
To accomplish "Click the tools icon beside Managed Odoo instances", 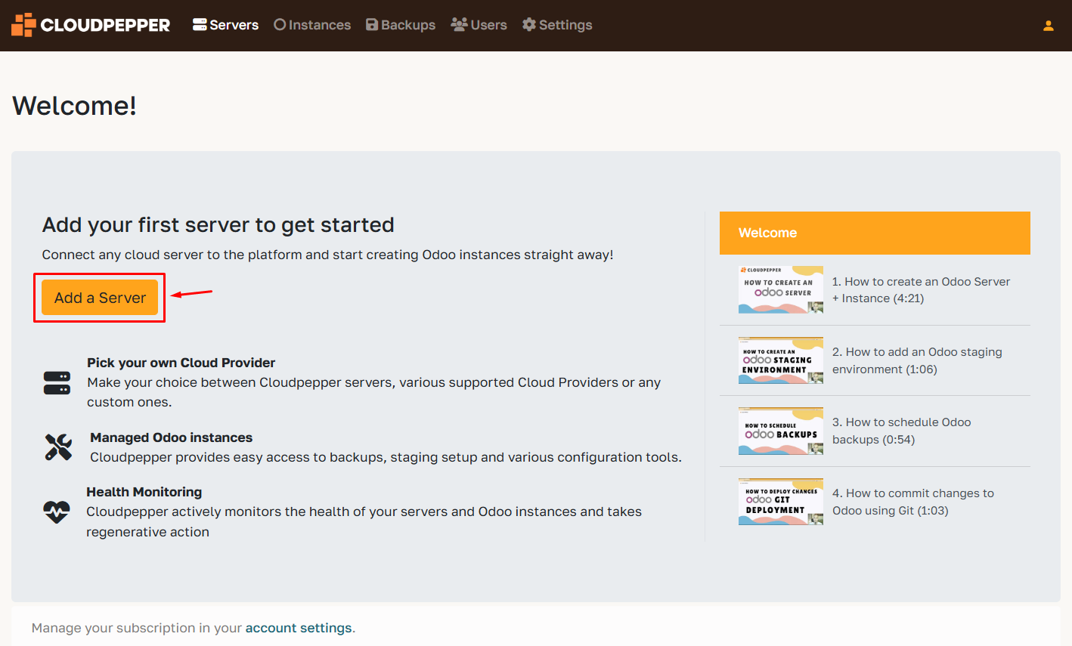I will (x=57, y=447).
